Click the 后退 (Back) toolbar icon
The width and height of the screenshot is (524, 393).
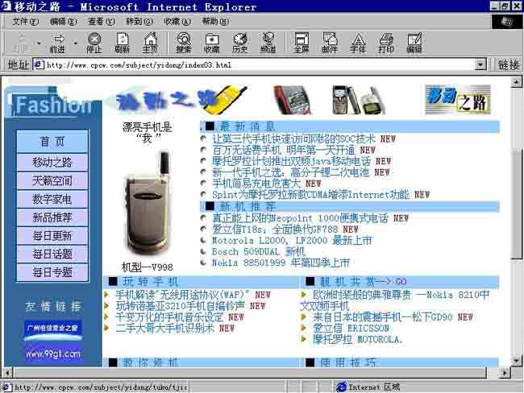22,43
